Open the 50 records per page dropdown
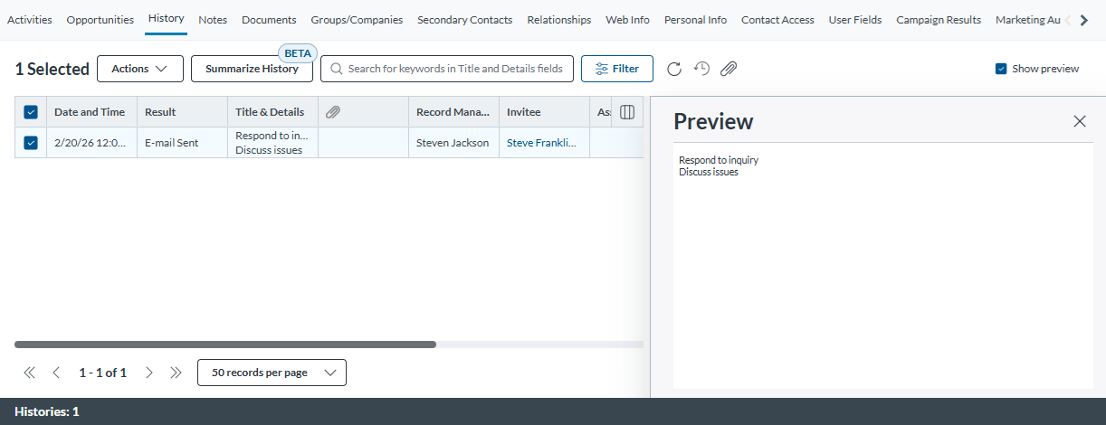Image resolution: width=1106 pixels, height=425 pixels. (x=272, y=373)
